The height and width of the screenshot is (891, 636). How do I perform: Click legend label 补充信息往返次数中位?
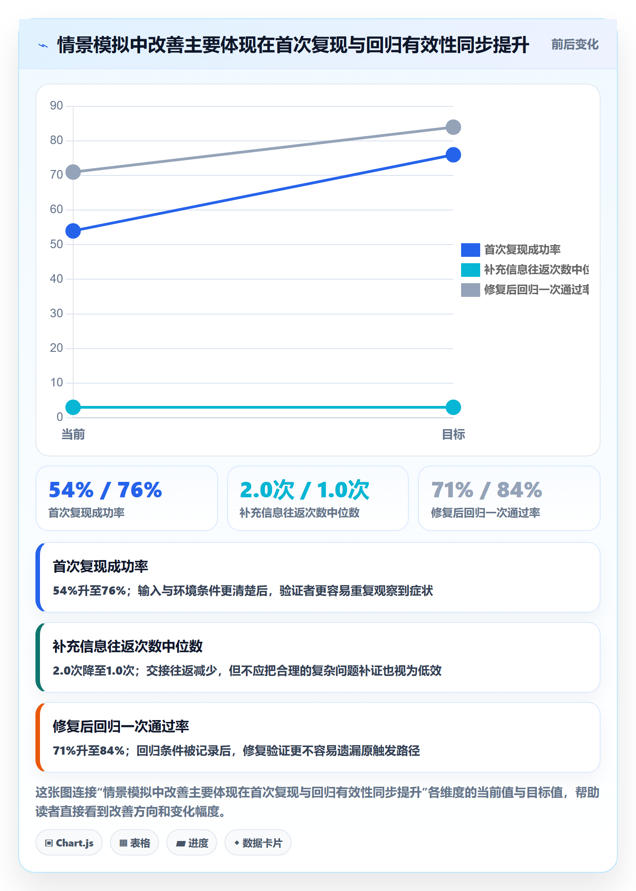click(x=537, y=270)
